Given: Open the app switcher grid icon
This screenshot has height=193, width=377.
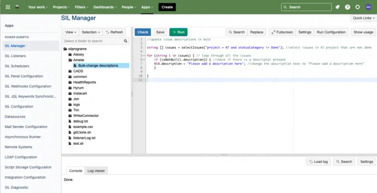Looking at the screenshot, I should point(8,7).
